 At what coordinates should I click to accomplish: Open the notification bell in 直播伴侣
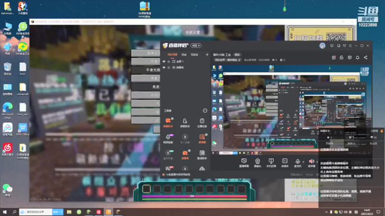[x=358, y=58]
